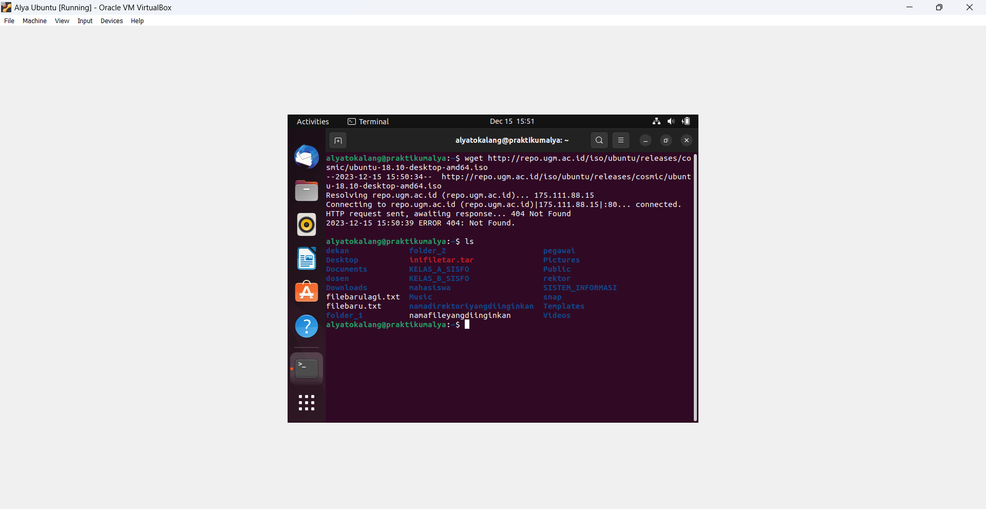Launch Ubuntu Software from the dock

coord(307,292)
